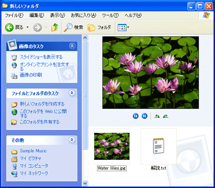The image size is (215, 188).
Task: Click the online print order globe icon
Action: [x=14, y=65]
